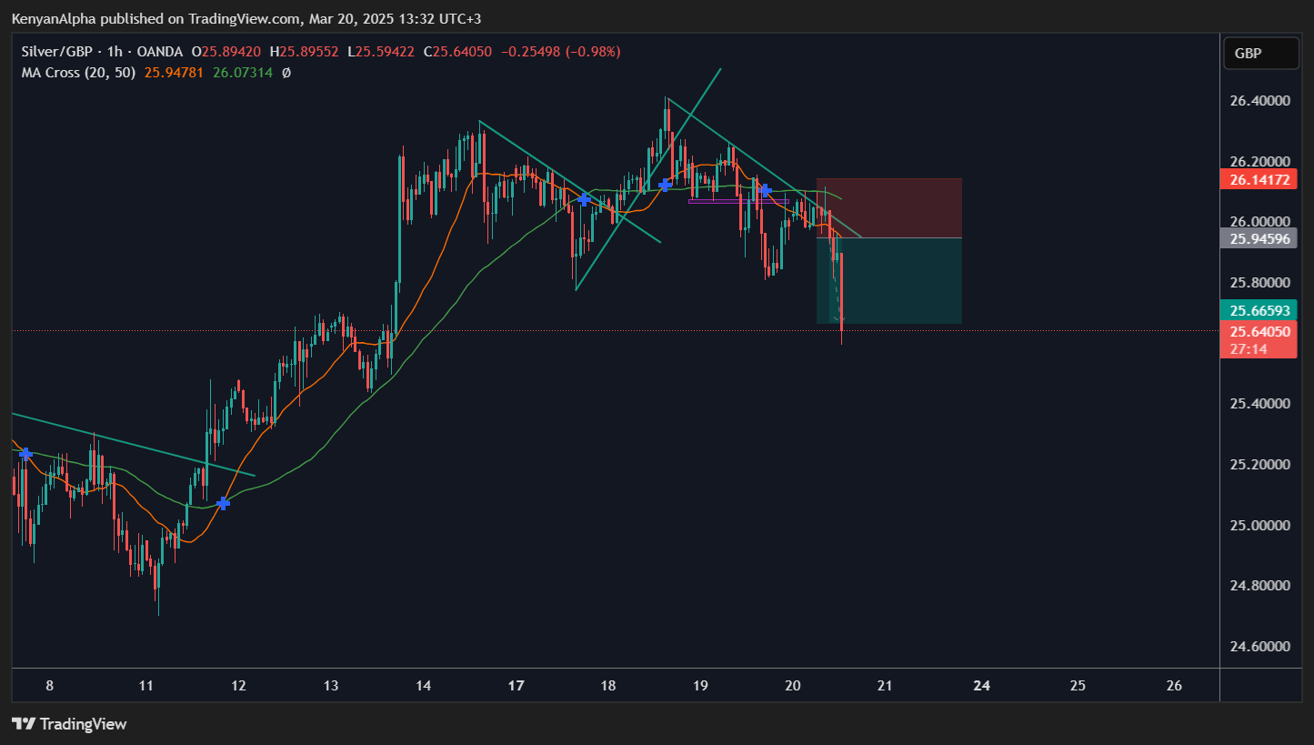Click the green 25.66593 target price label
Image resolution: width=1314 pixels, height=745 pixels.
[x=1259, y=310]
